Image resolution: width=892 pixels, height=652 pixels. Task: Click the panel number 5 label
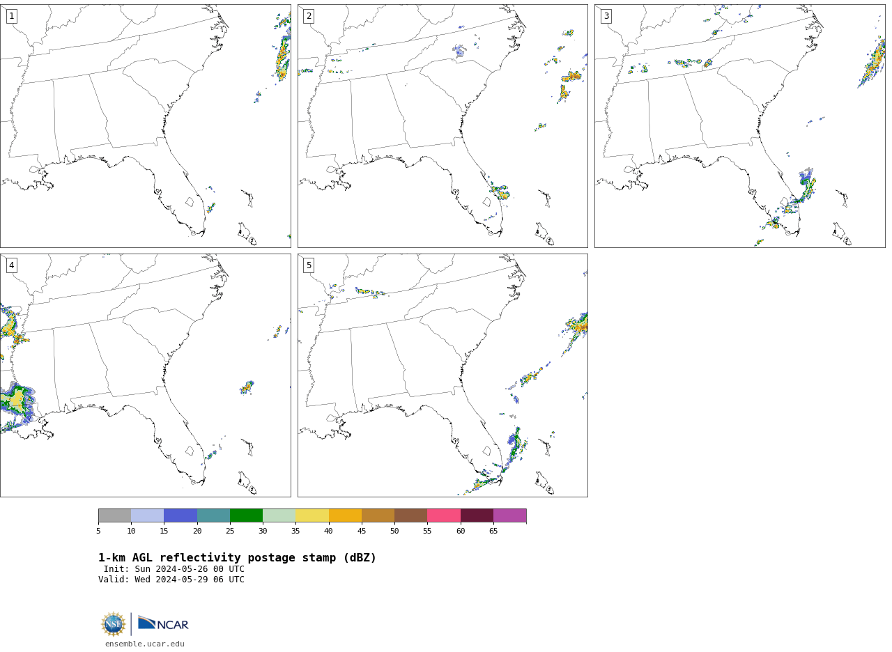pos(309,265)
